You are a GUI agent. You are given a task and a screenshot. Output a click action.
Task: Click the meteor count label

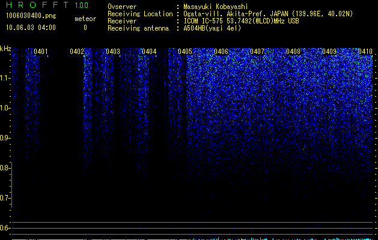[x=85, y=19]
